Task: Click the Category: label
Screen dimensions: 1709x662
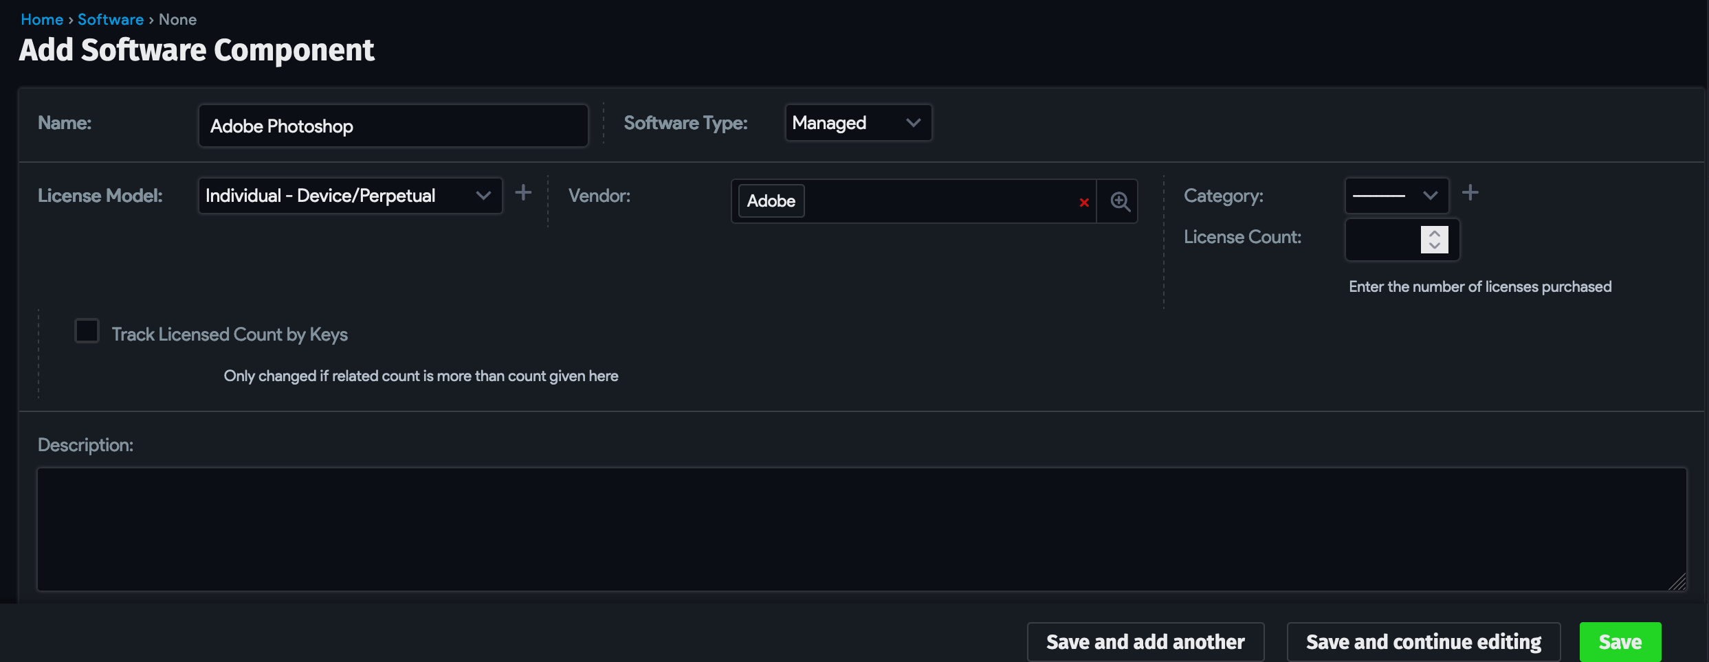Action: pyautogui.click(x=1224, y=196)
